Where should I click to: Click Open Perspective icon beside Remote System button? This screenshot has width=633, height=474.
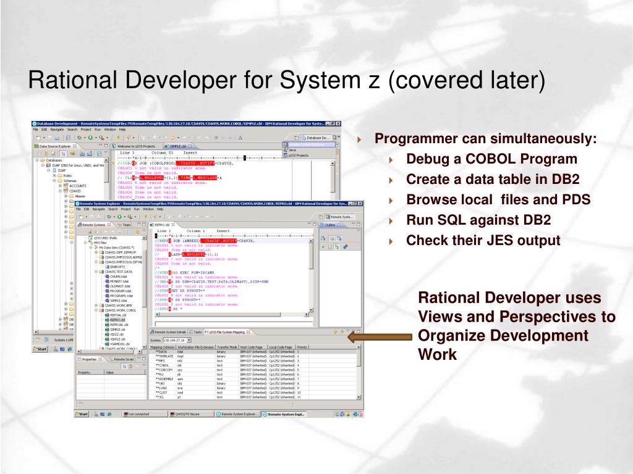pos(321,217)
